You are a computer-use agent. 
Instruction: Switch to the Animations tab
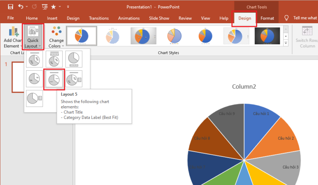(129, 18)
